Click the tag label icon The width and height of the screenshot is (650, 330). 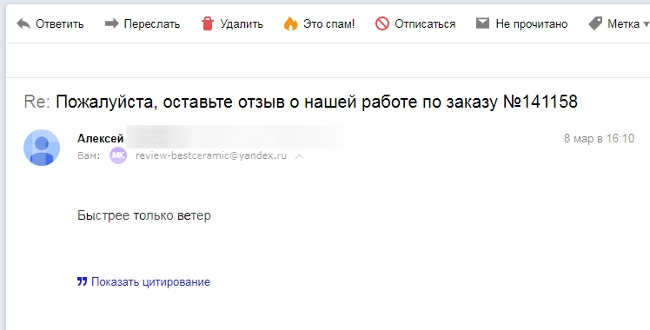[x=595, y=23]
